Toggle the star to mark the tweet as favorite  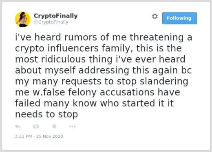click(54, 126)
